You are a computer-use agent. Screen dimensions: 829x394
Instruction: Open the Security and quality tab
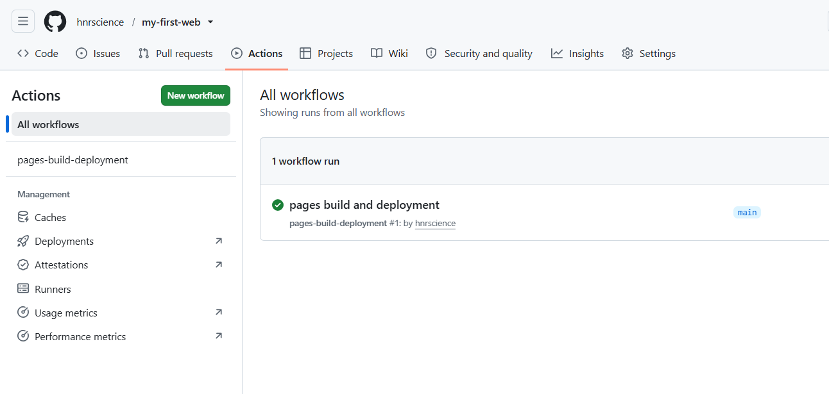(x=479, y=53)
